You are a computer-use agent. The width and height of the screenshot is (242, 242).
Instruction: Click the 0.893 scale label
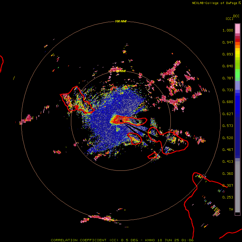(228, 54)
